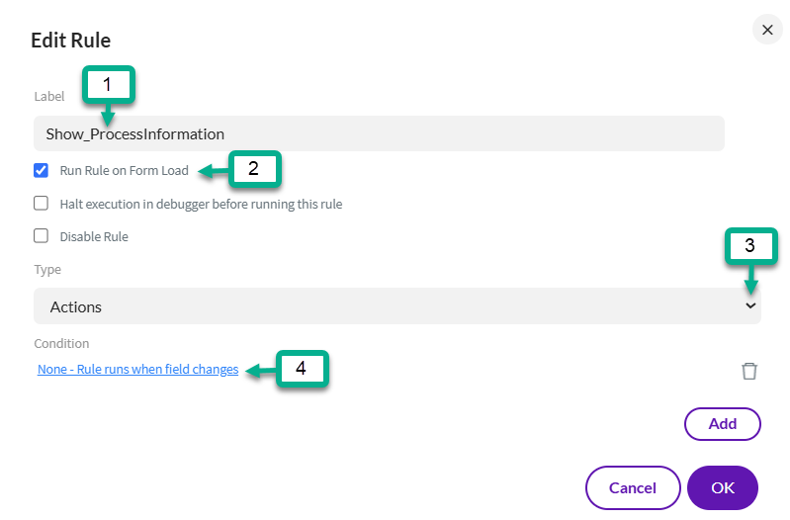Screen dimensions: 790x520
Task: Delete the condition using trash icon
Action: click(749, 371)
